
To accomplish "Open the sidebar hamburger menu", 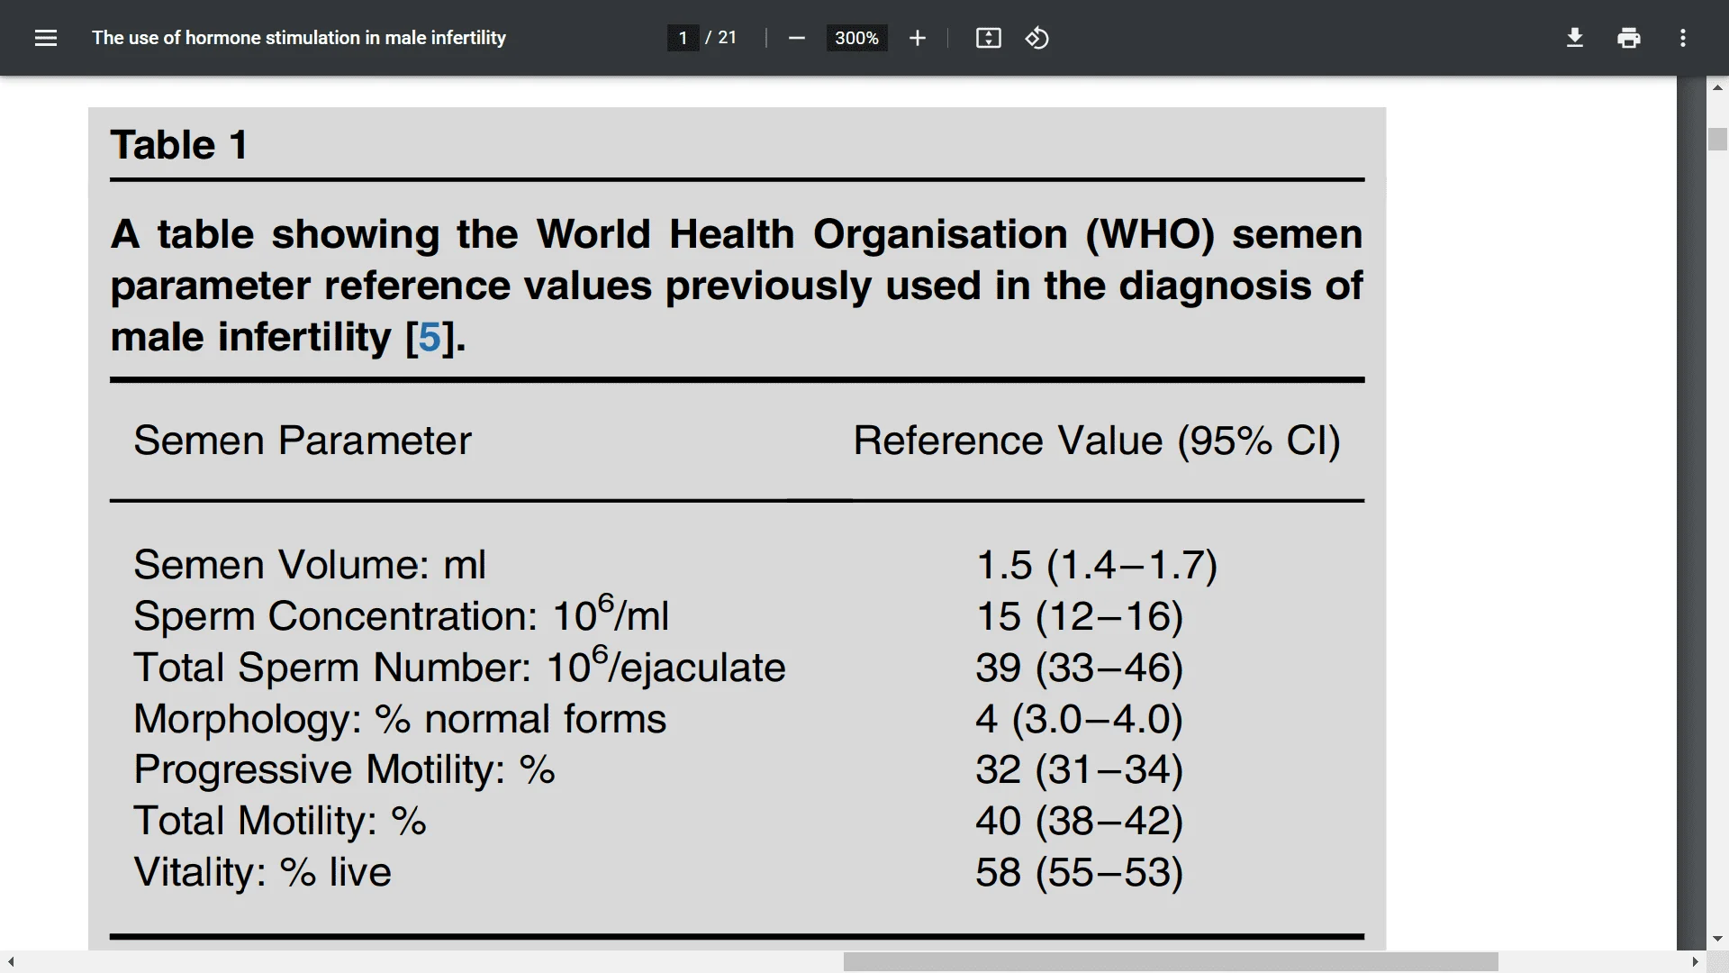I will (x=46, y=38).
